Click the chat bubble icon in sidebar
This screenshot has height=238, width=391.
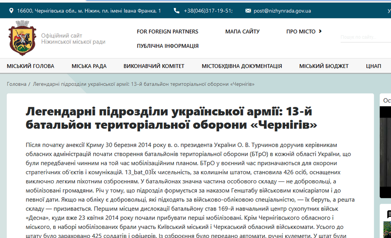point(389,214)
